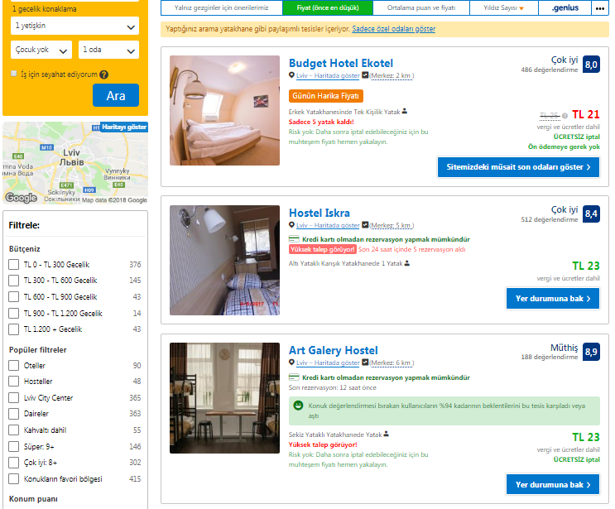Click the 8,0 score badge of Budget Hotel Ekotel
Viewport: 615px width, 509px height.
click(591, 65)
